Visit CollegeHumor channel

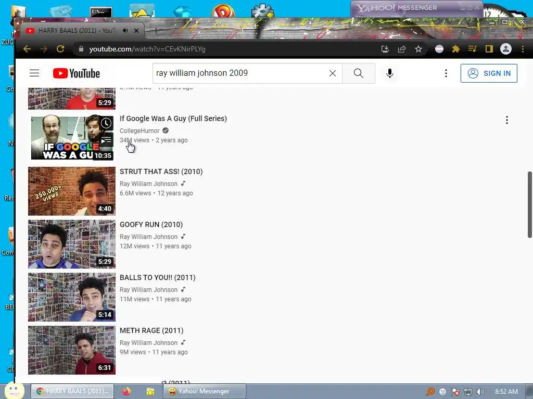tap(139, 130)
